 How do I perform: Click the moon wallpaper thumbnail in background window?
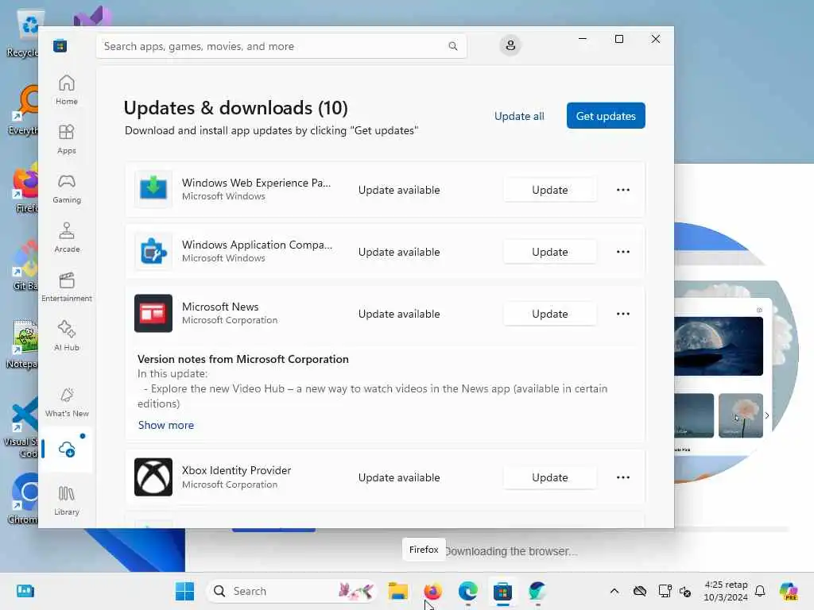click(x=719, y=346)
